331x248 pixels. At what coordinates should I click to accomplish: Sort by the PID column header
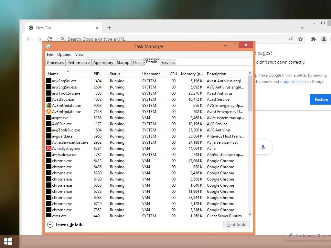[x=100, y=74]
